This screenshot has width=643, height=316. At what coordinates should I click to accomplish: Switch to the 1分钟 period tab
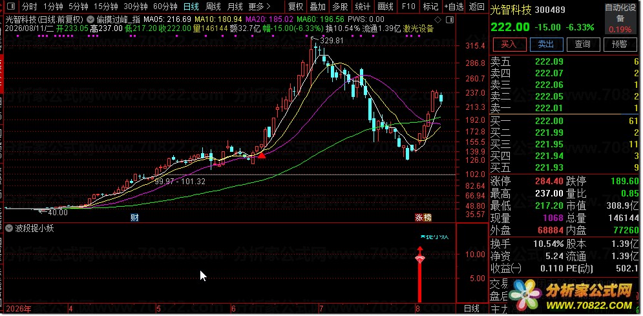point(53,6)
